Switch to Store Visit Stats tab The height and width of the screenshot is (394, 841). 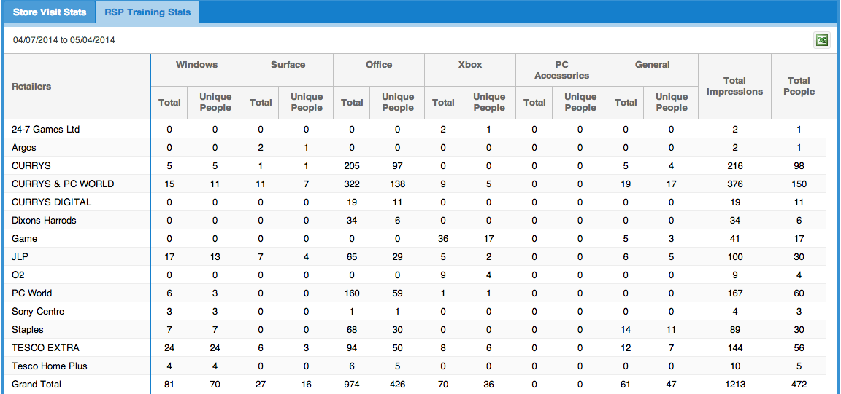tap(50, 12)
